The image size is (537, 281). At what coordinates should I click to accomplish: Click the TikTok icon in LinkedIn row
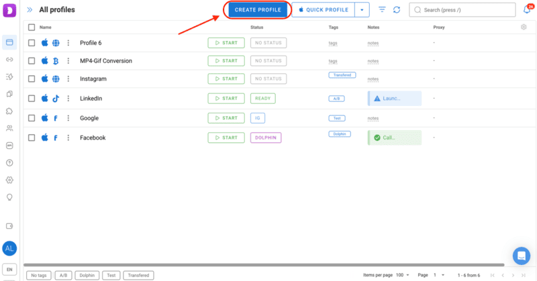[56, 99]
